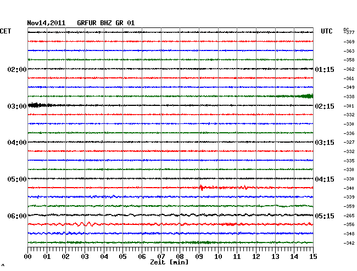Click the DC offset value "-327"
This screenshot has width=357, height=271.
[x=349, y=142]
